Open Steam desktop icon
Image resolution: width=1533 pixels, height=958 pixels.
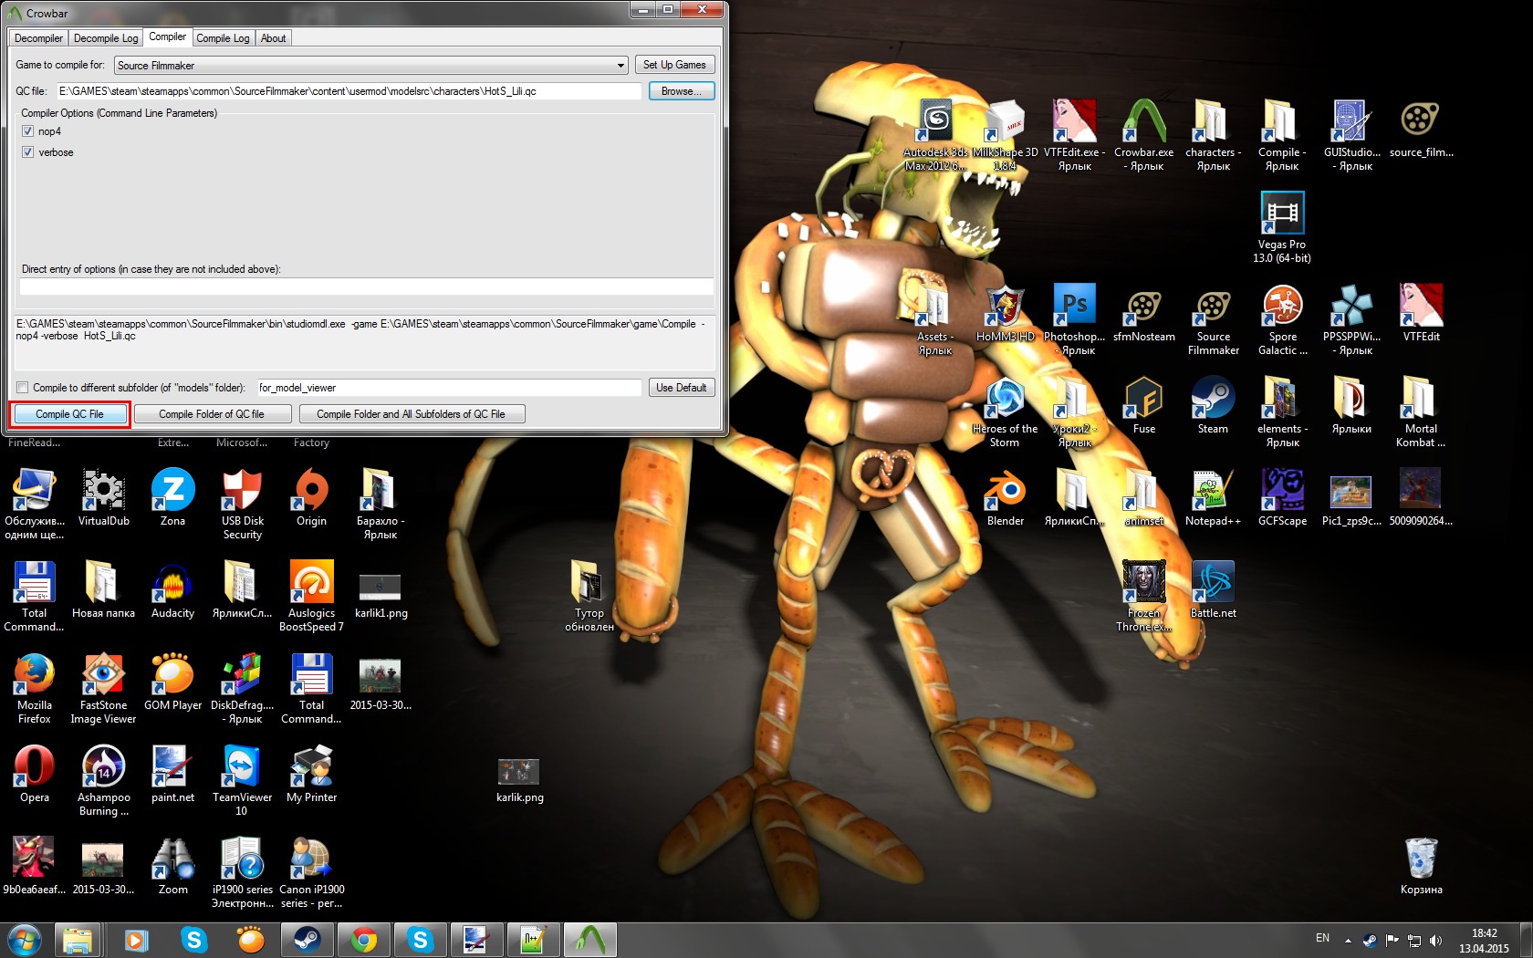1213,405
